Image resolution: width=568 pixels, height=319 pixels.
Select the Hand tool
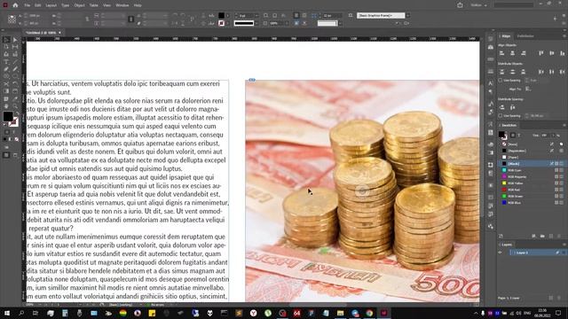pos(6,106)
